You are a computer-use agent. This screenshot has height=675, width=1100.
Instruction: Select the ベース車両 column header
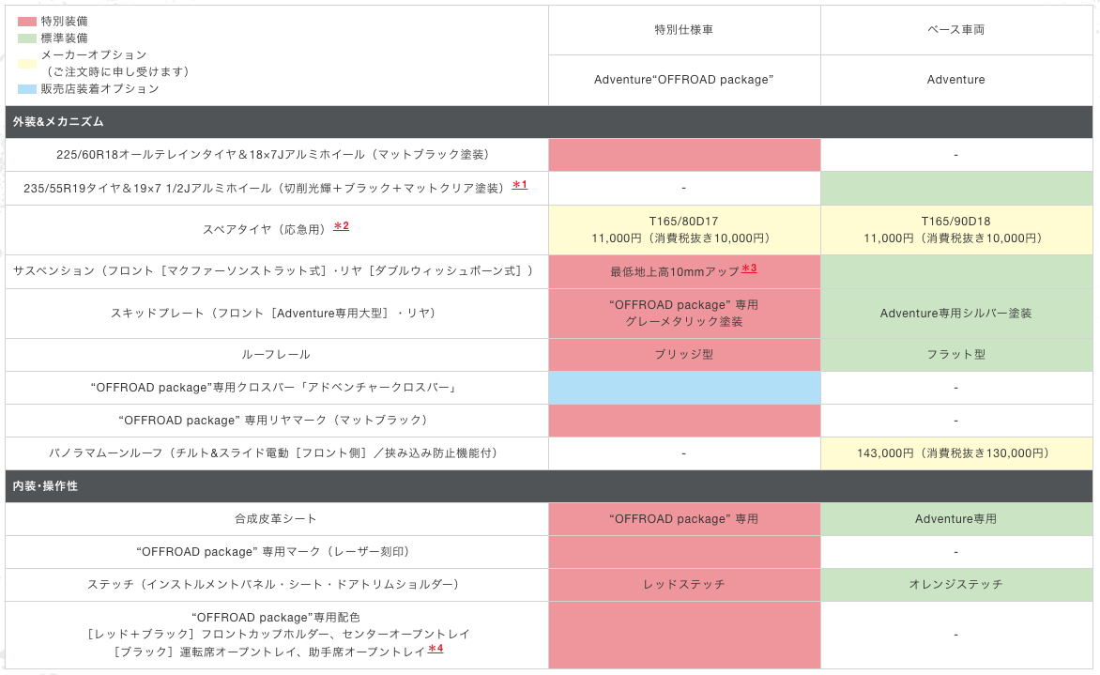956,30
